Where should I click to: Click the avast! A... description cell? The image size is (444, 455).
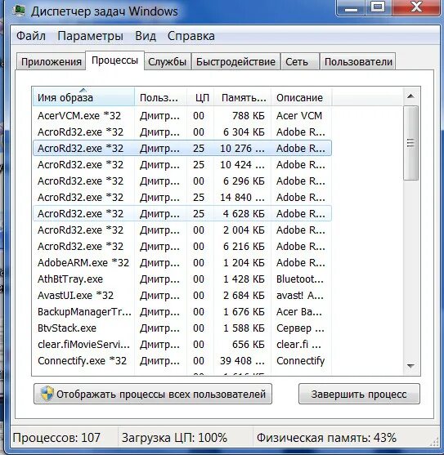[x=299, y=296]
